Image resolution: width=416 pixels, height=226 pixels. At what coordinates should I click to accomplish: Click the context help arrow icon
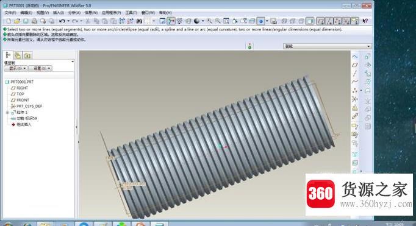[365, 21]
